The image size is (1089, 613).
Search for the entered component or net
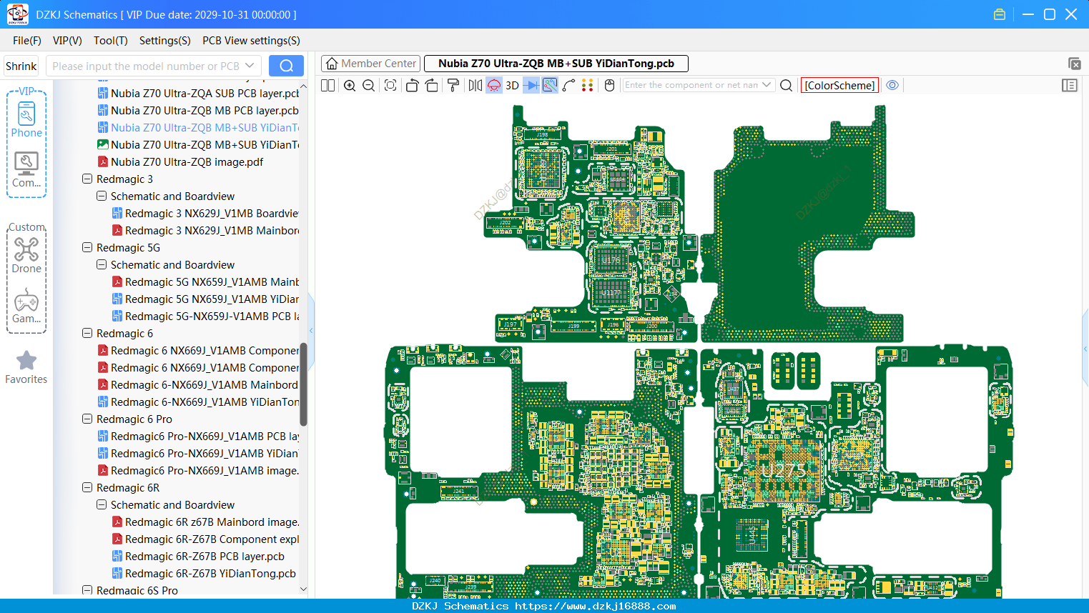[787, 85]
